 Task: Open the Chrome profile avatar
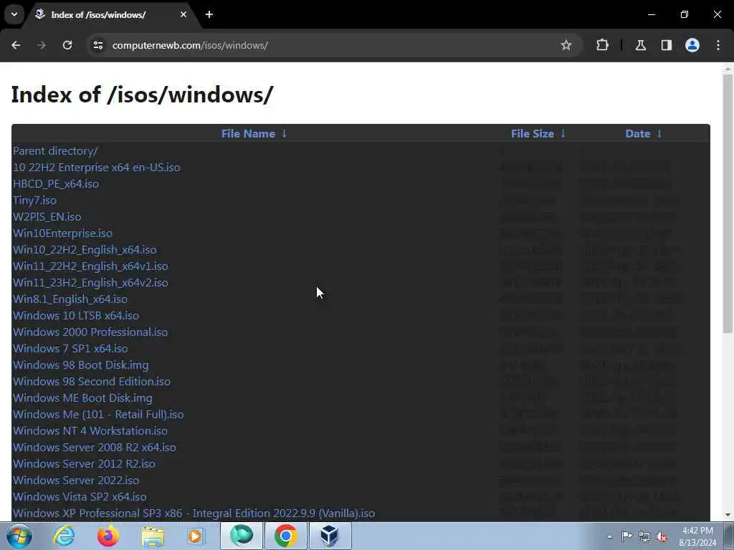pos(692,45)
